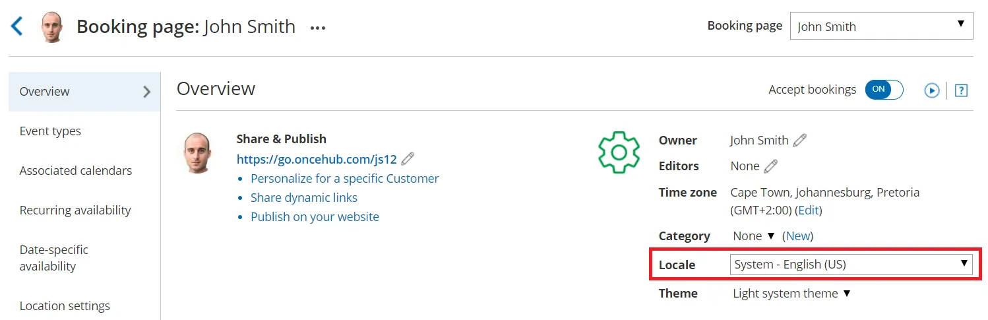Open Event types in sidebar
The width and height of the screenshot is (988, 320).
click(x=51, y=131)
